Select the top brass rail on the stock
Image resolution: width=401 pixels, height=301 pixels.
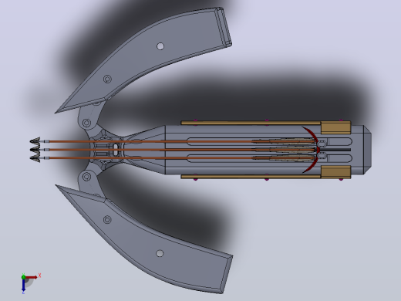[251, 123]
